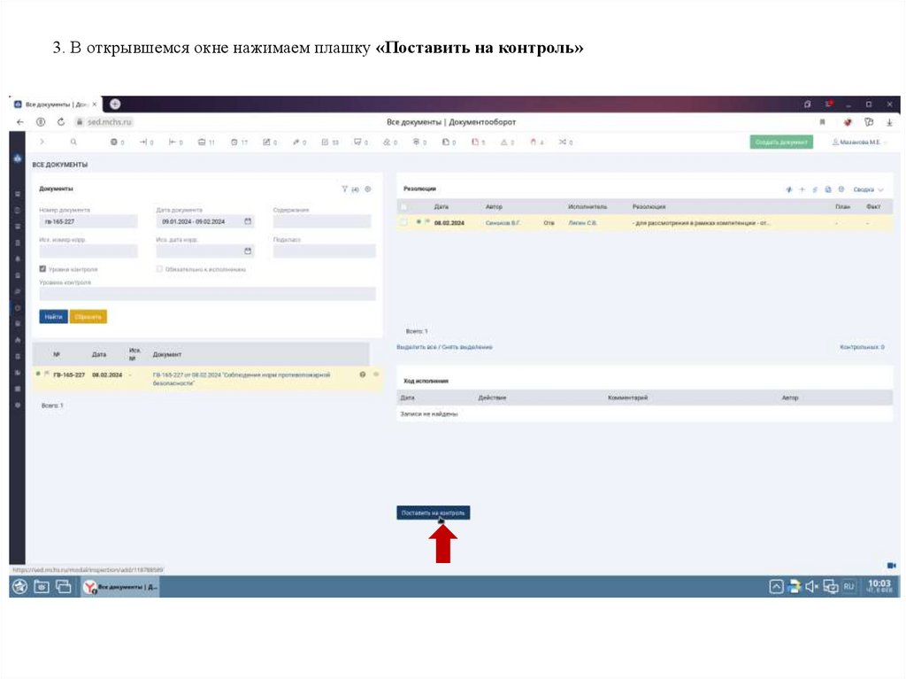This screenshot has height=679, width=906.
Task: Open the filter icon above documents list
Action: pos(344,187)
